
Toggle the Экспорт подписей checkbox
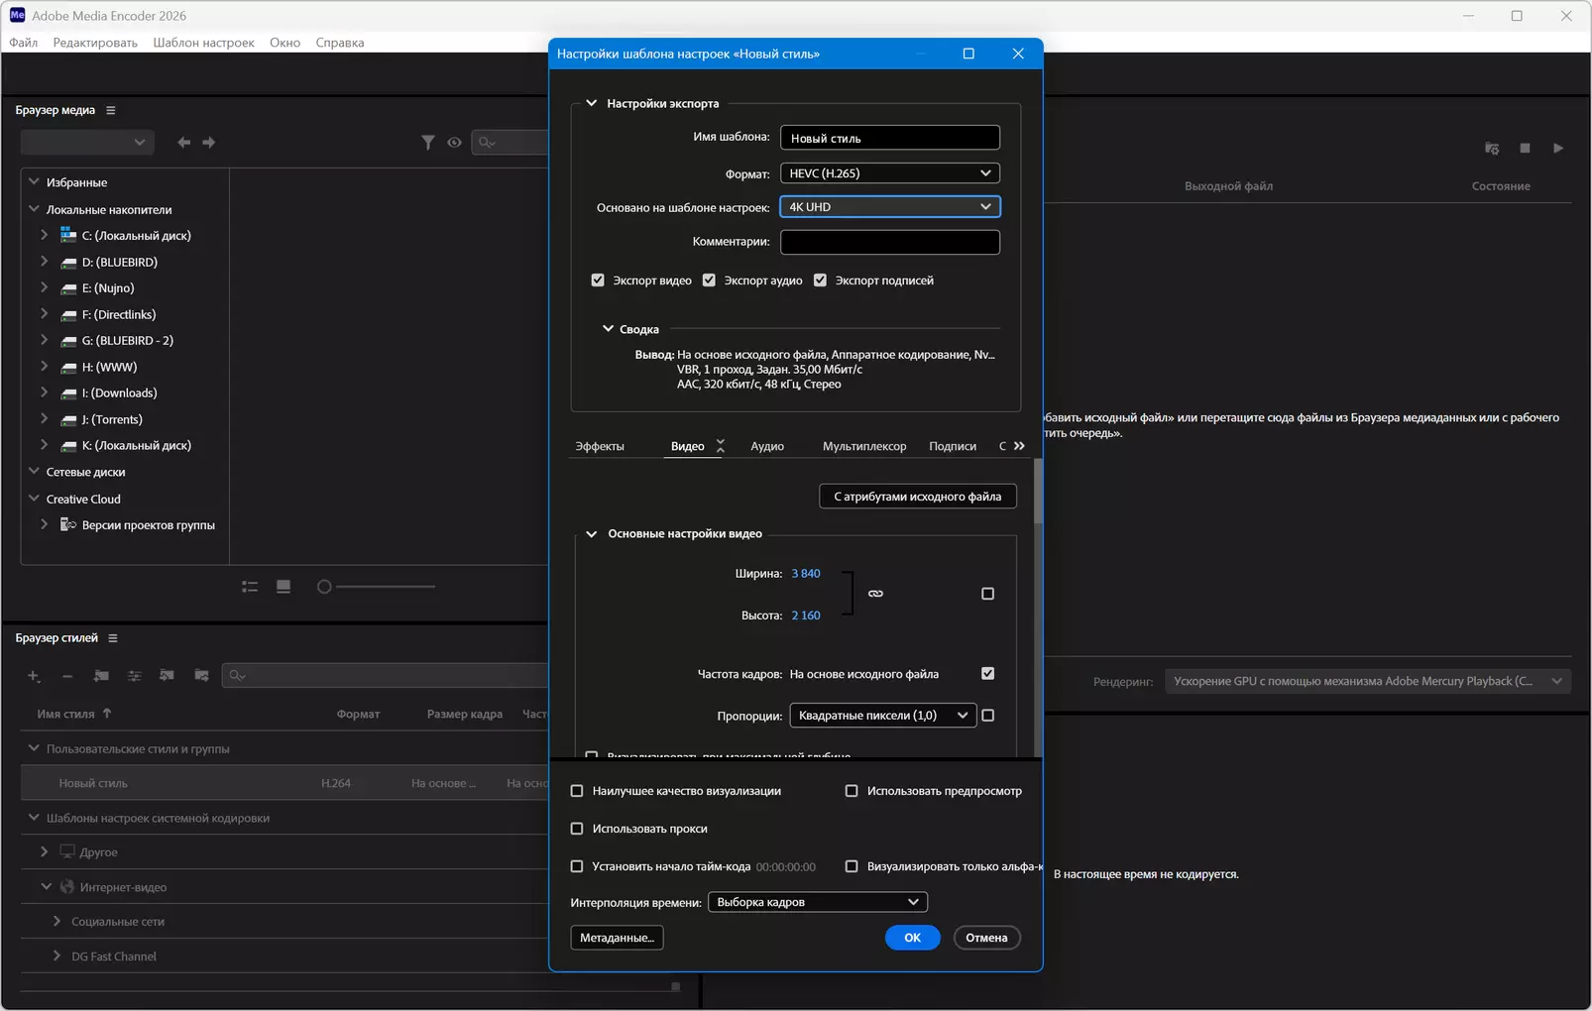820,281
